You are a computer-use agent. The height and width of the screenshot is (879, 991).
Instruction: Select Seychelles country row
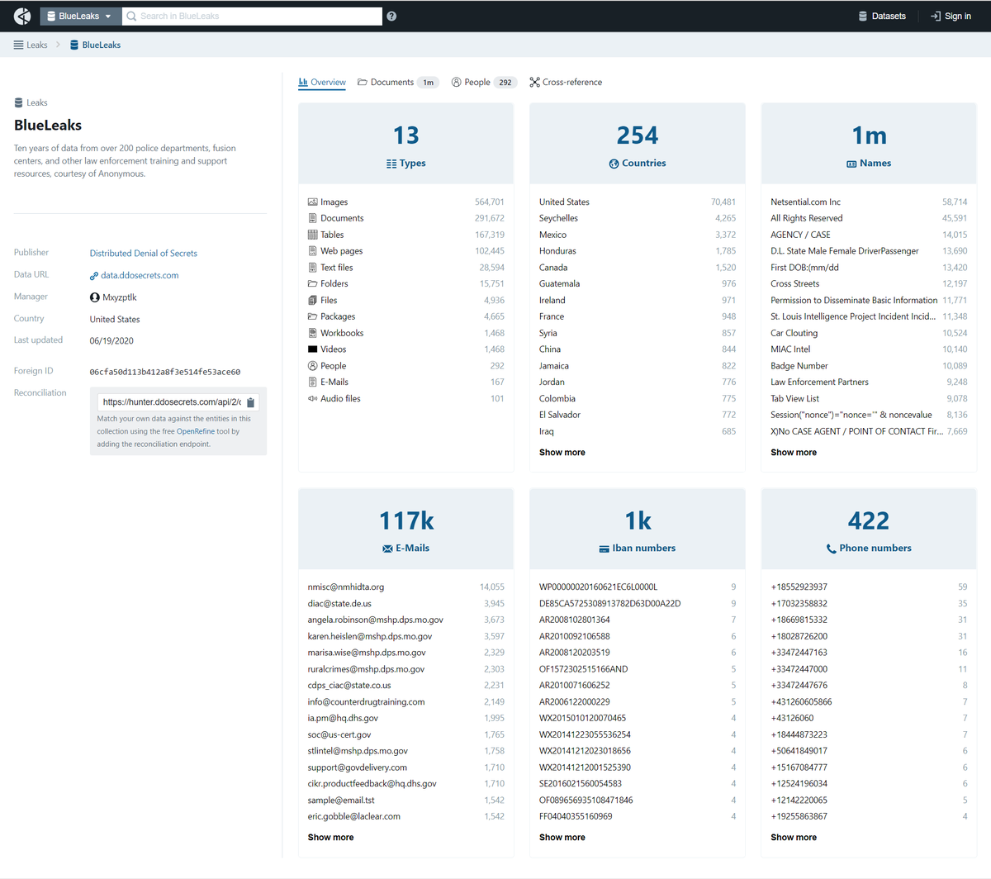[638, 218]
